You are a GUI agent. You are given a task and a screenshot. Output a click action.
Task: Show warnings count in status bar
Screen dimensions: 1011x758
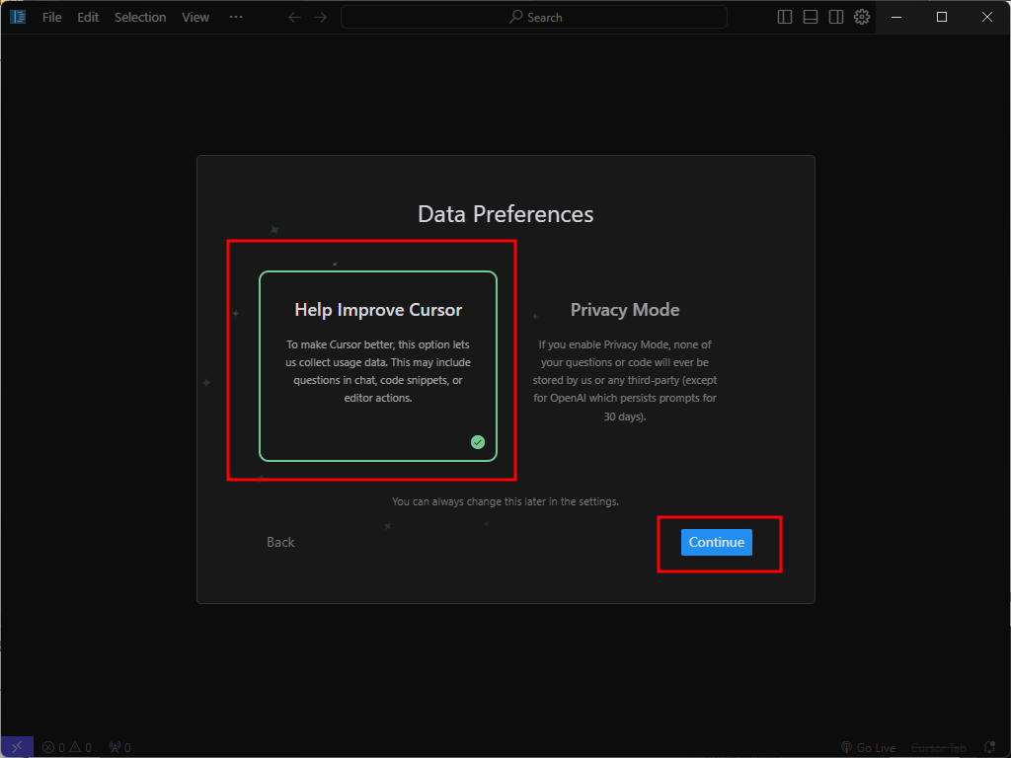(x=81, y=748)
